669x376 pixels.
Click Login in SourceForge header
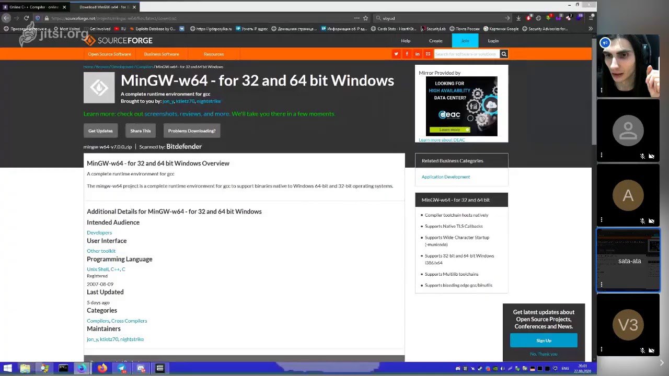click(493, 41)
